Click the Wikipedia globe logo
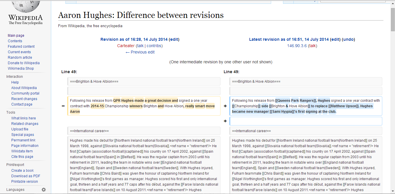 point(25,6)
